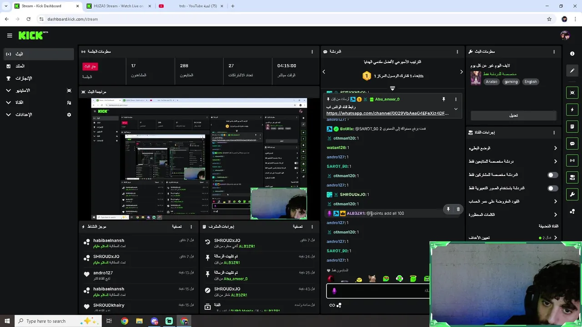The image size is (582, 327).
Task: Open the hamburger menu next to Kick logo
Action: click(10, 35)
